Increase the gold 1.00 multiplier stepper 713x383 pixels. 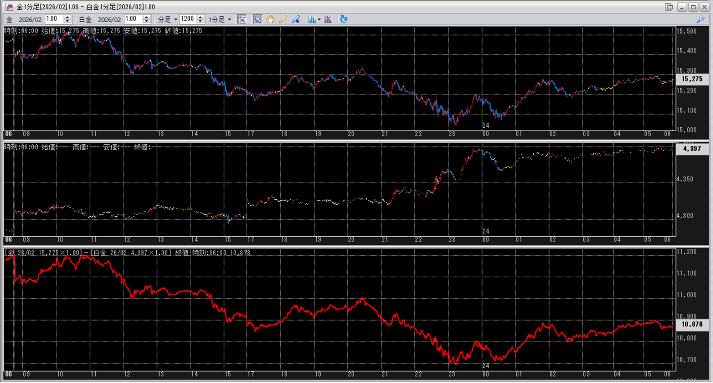pyautogui.click(x=67, y=17)
